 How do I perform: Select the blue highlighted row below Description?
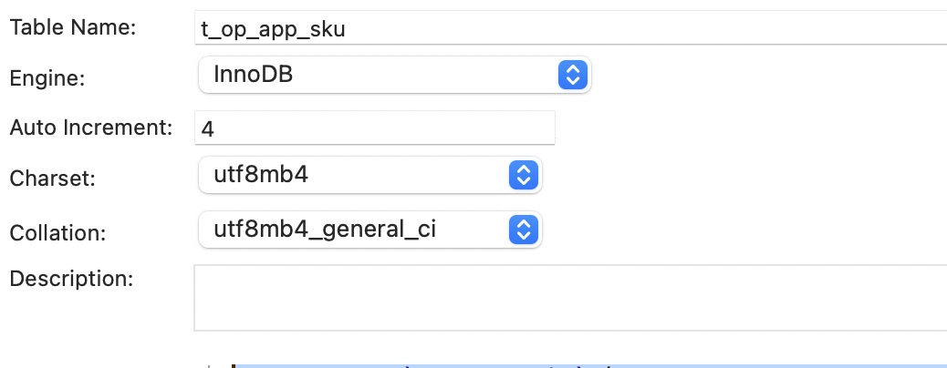(x=584, y=364)
